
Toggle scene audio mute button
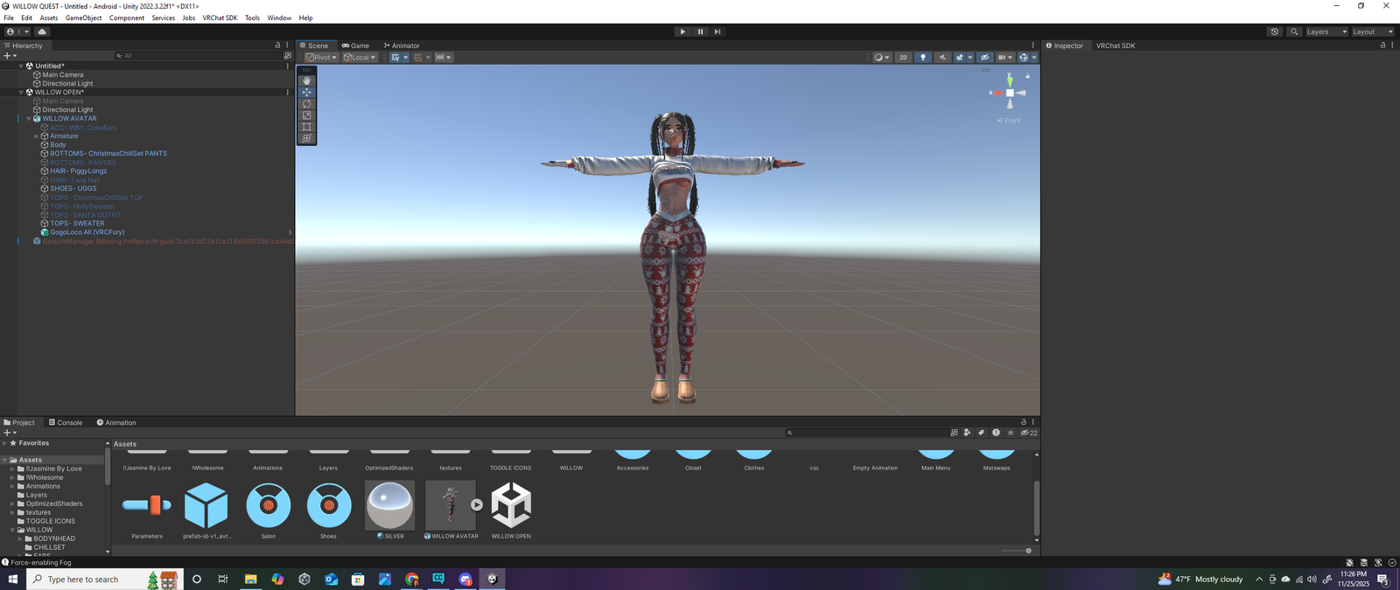coord(942,58)
